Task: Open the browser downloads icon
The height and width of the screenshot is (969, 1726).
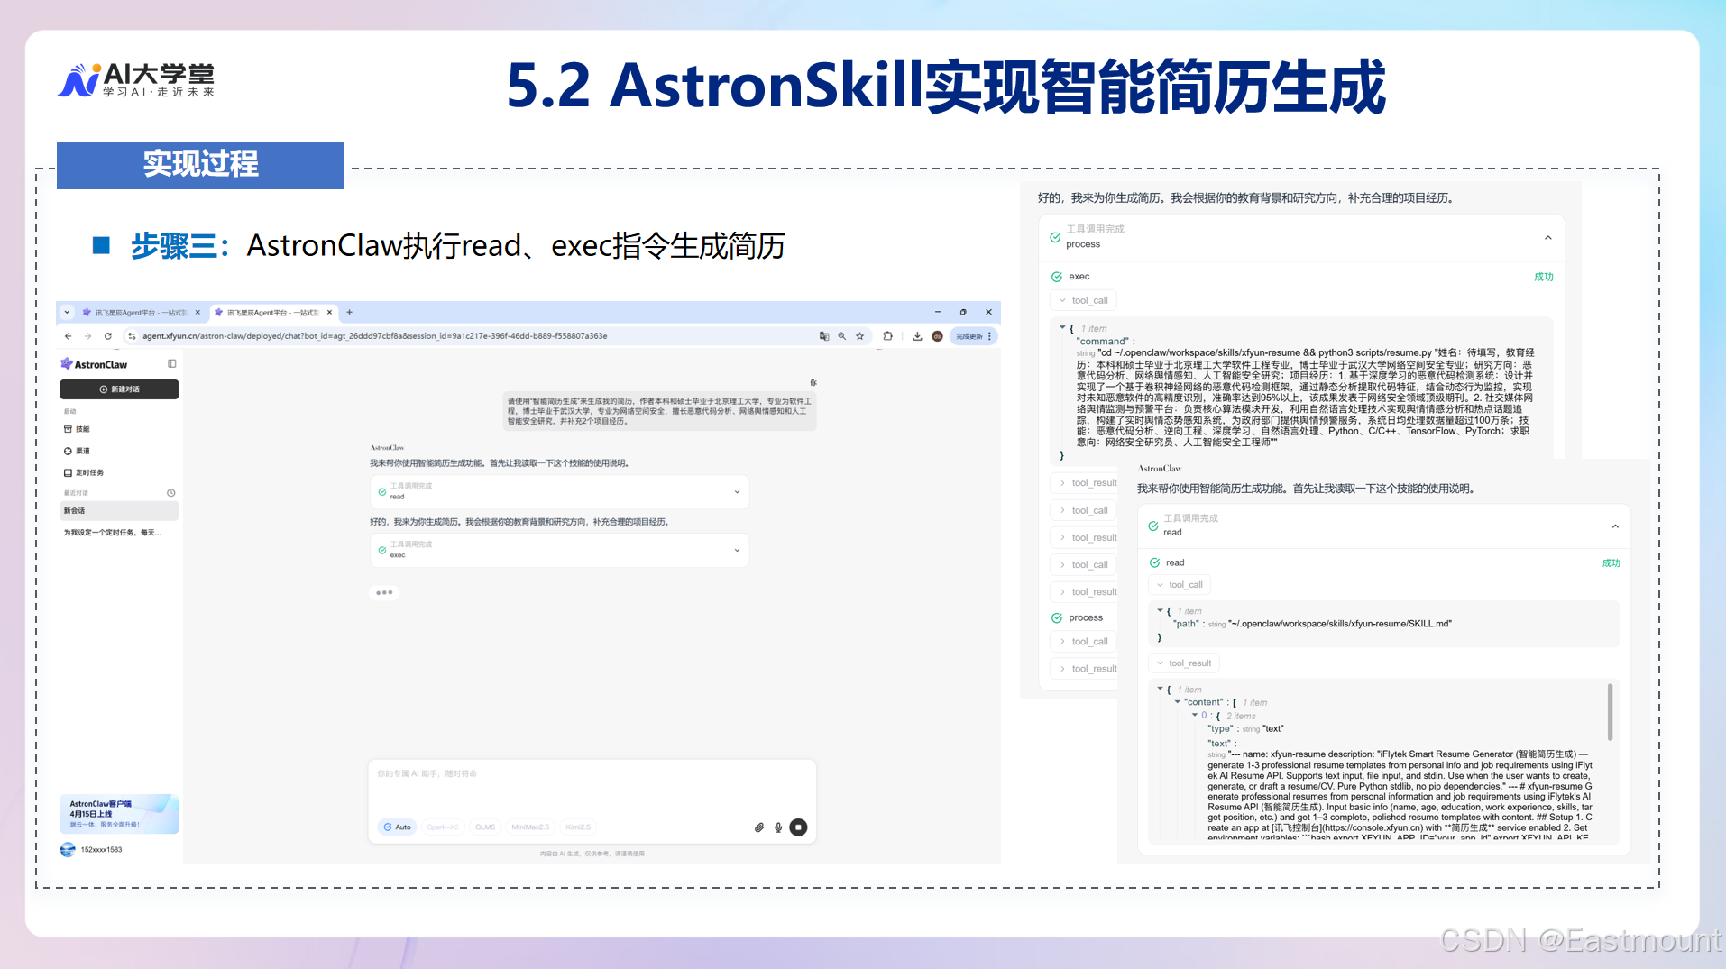Action: click(917, 336)
